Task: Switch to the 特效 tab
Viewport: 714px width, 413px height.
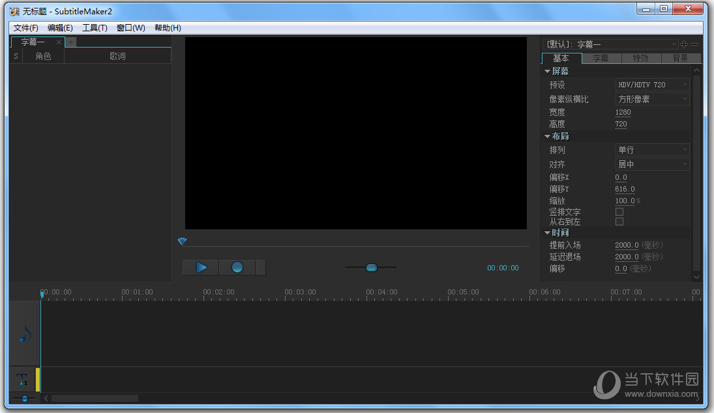Action: 641,58
